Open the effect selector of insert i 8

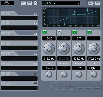pos(19,88)
